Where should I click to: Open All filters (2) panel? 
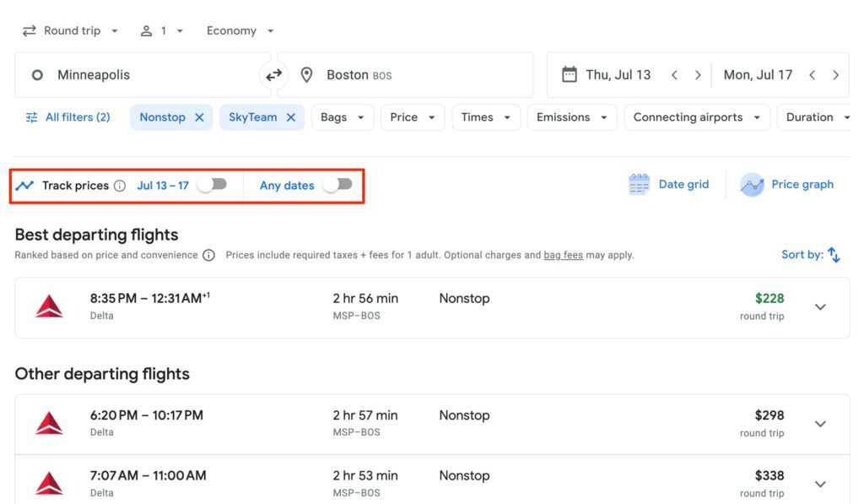68,117
